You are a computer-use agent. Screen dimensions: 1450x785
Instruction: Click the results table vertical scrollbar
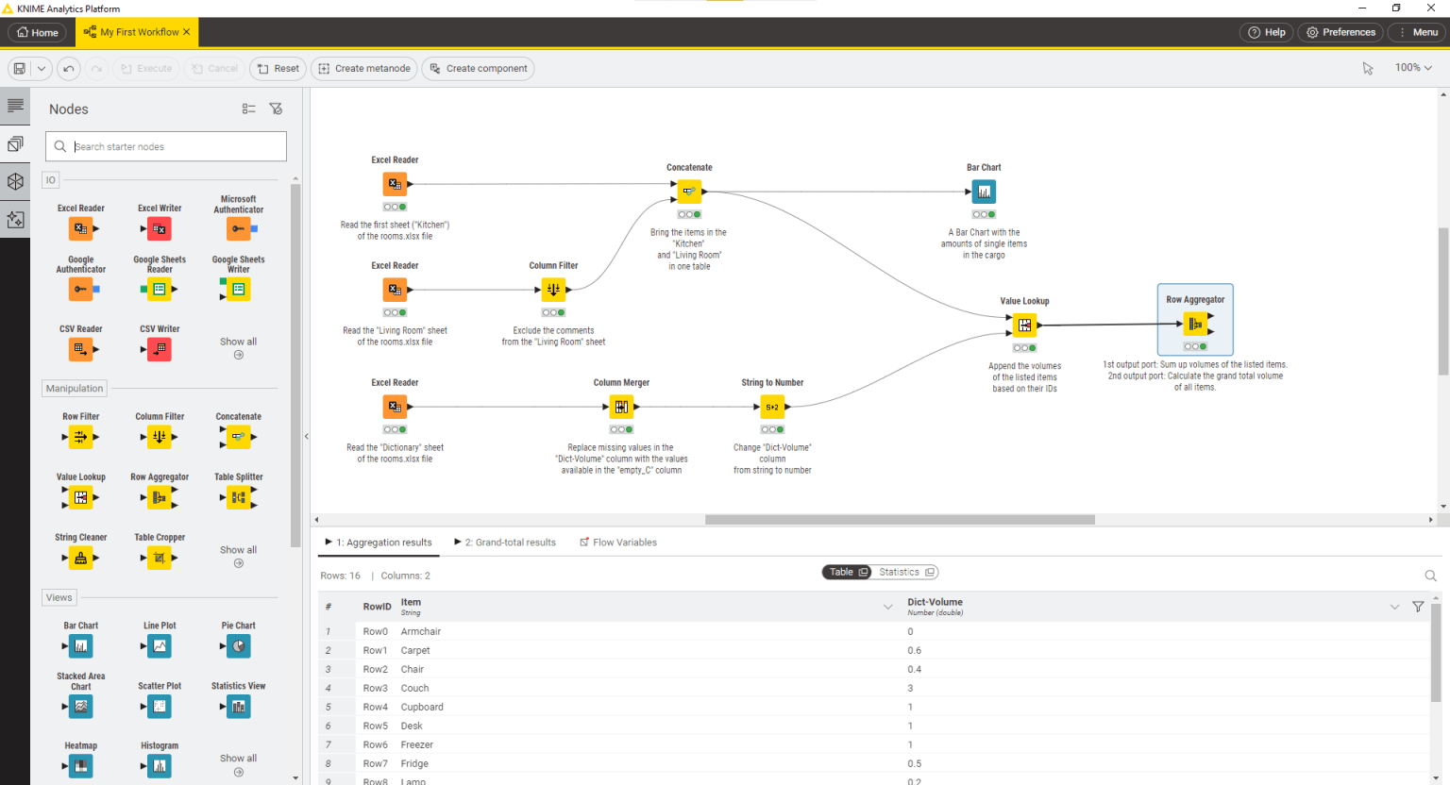pyautogui.click(x=1436, y=654)
